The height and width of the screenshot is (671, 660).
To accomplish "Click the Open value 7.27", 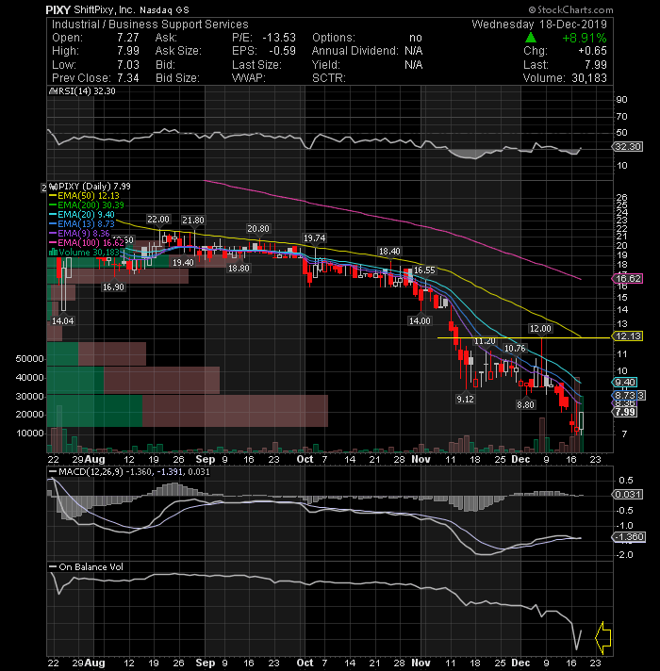I will (x=128, y=38).
